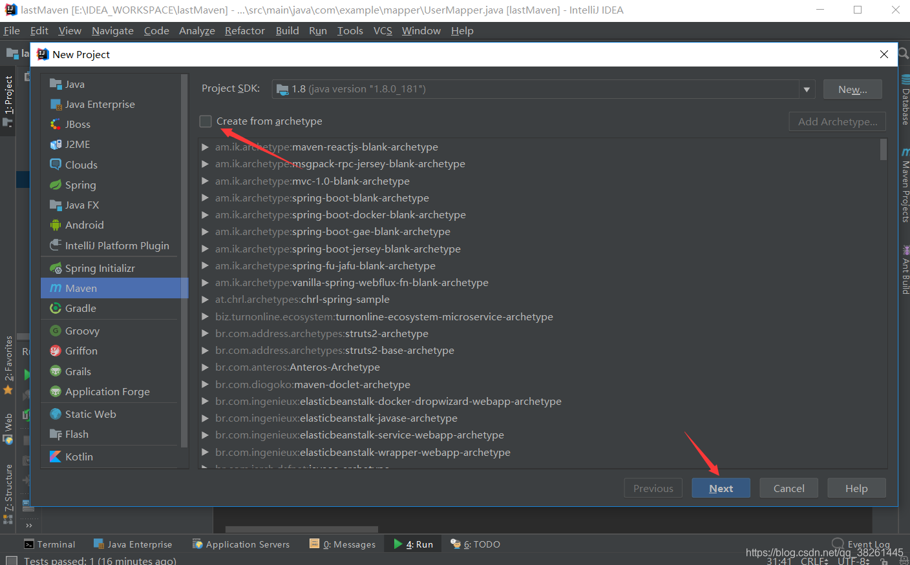Select the Kotlin icon

(x=56, y=457)
